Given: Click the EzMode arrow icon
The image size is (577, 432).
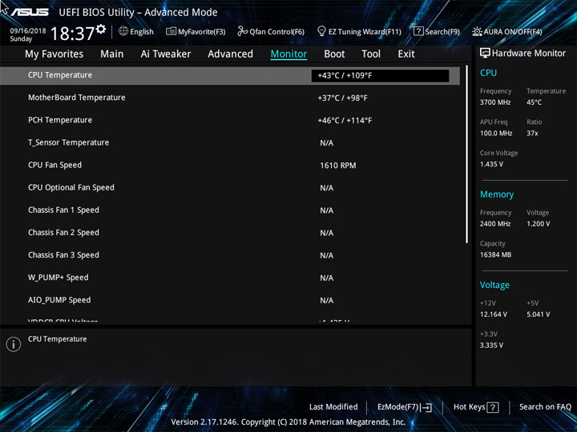Looking at the screenshot, I should (426, 407).
